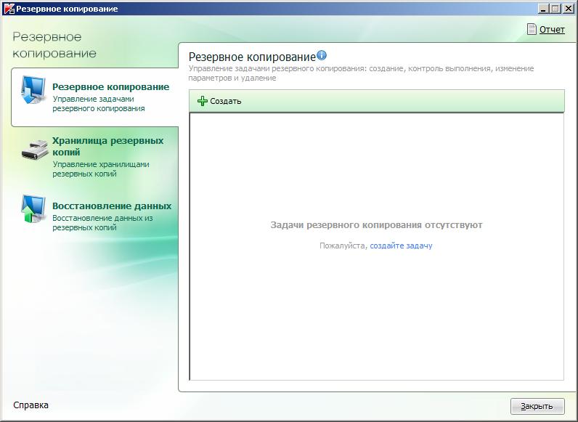Minimize the Резервное копирование window
Screen dimensions: 578x422
(544, 9)
